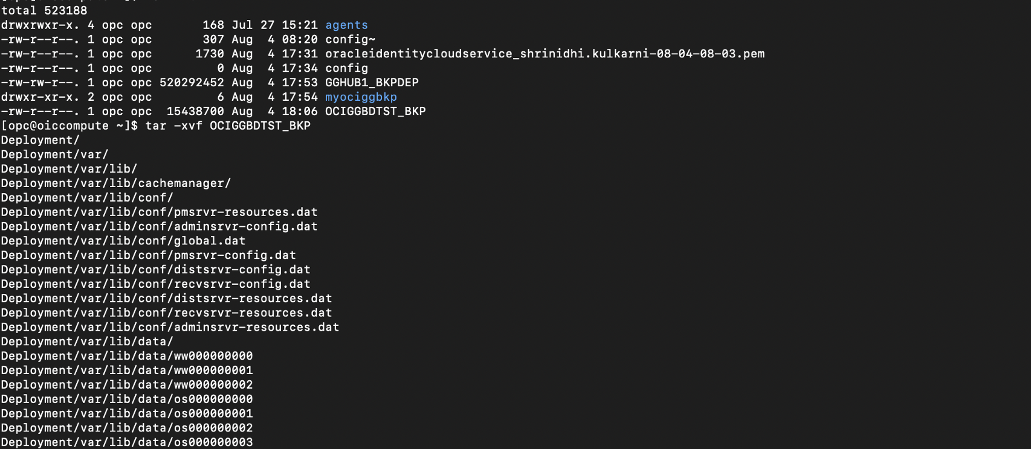Image resolution: width=1031 pixels, height=449 pixels.
Task: Click the distsrvr-config.dat output line
Action: [155, 269]
